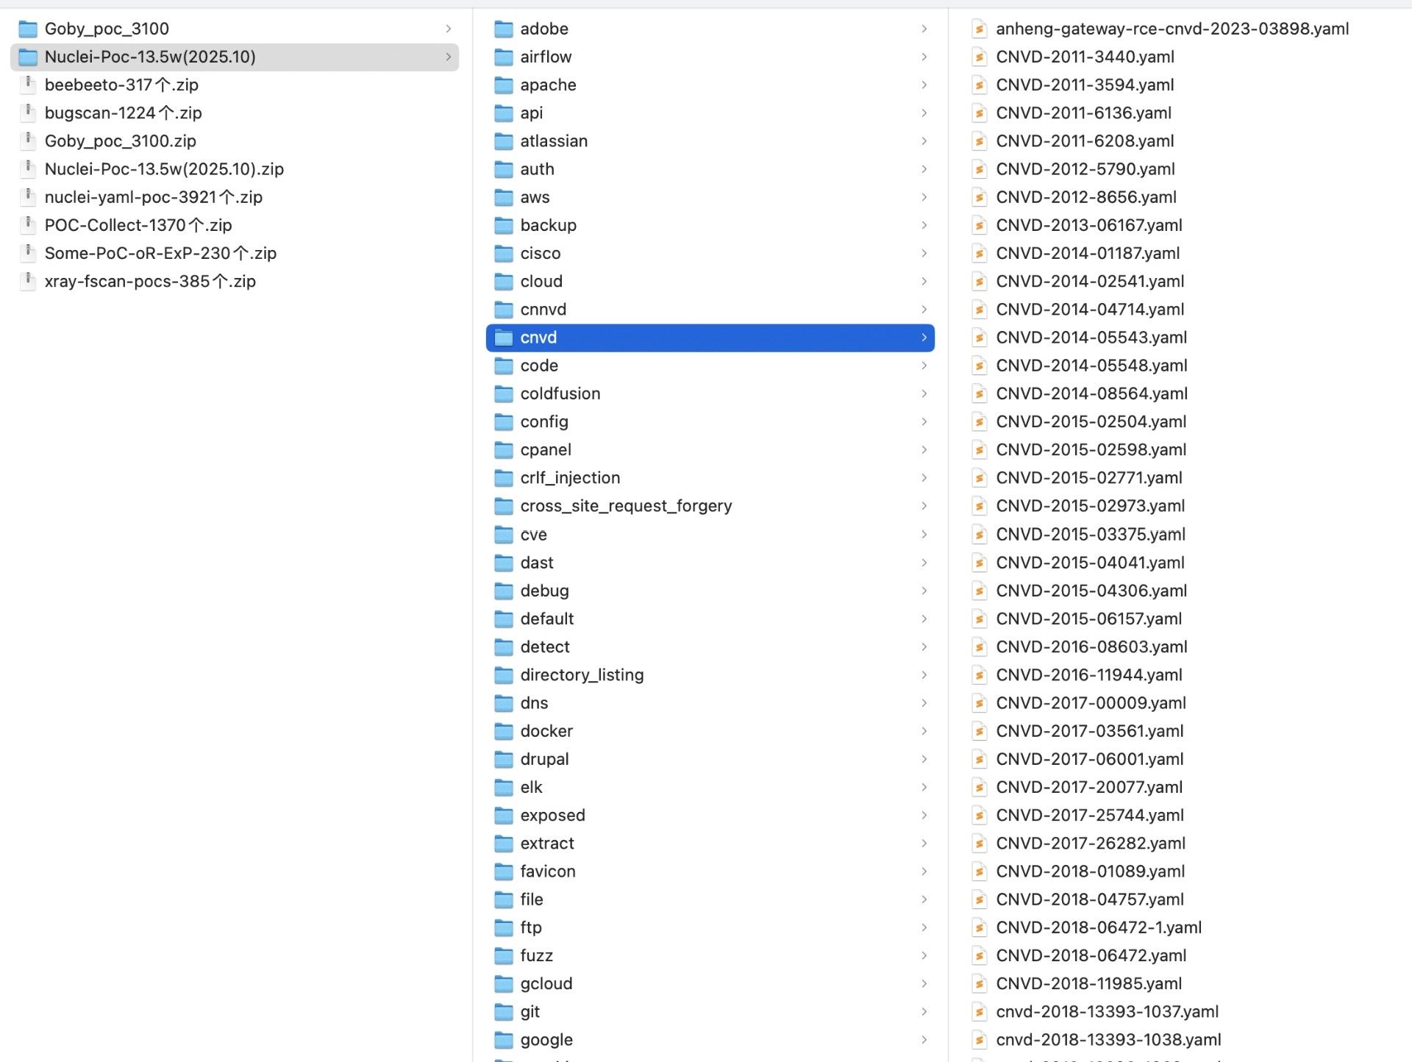Expand the adobe folder chevron

click(924, 29)
